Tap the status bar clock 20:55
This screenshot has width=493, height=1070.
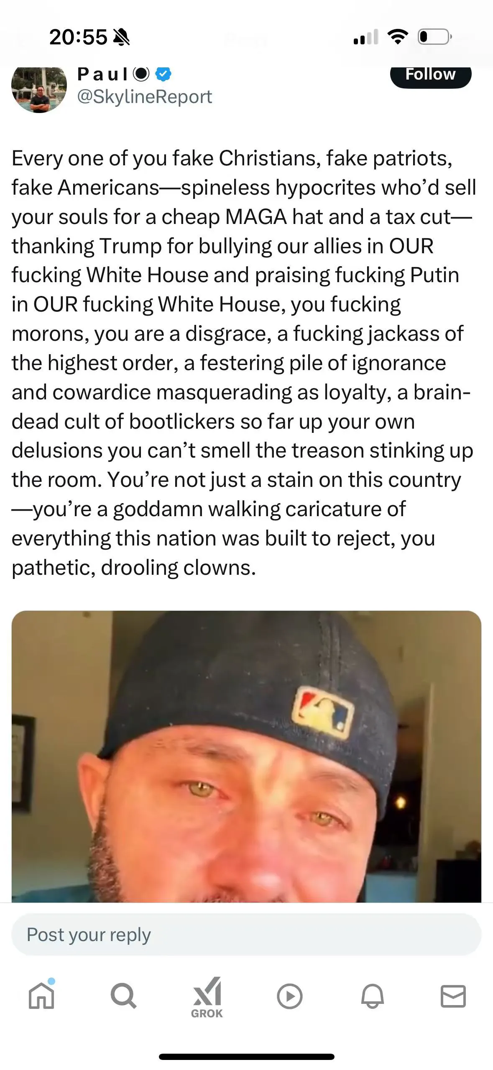[x=78, y=37]
